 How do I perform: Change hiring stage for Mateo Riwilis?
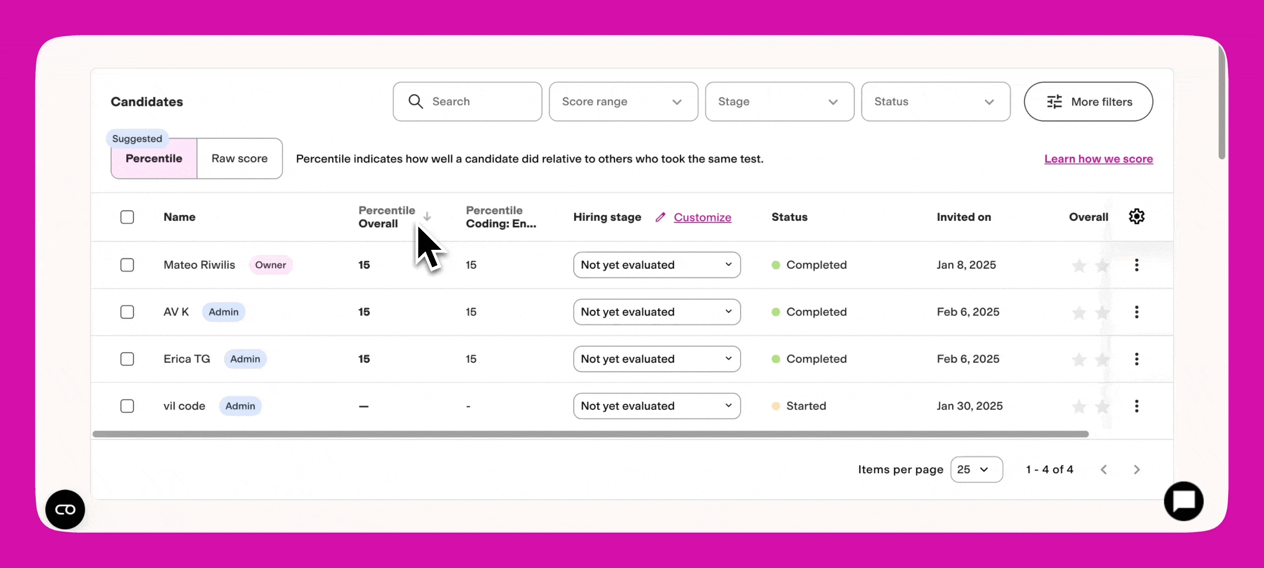point(656,265)
